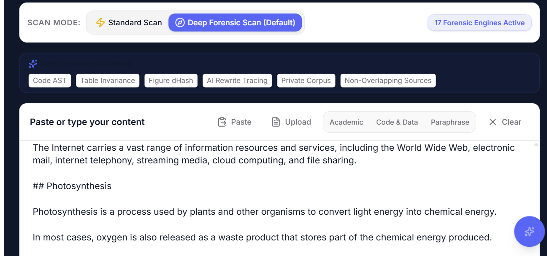Open the 17 Forensic Engines Active badge
Screen dimensions: 547x256
click(479, 23)
